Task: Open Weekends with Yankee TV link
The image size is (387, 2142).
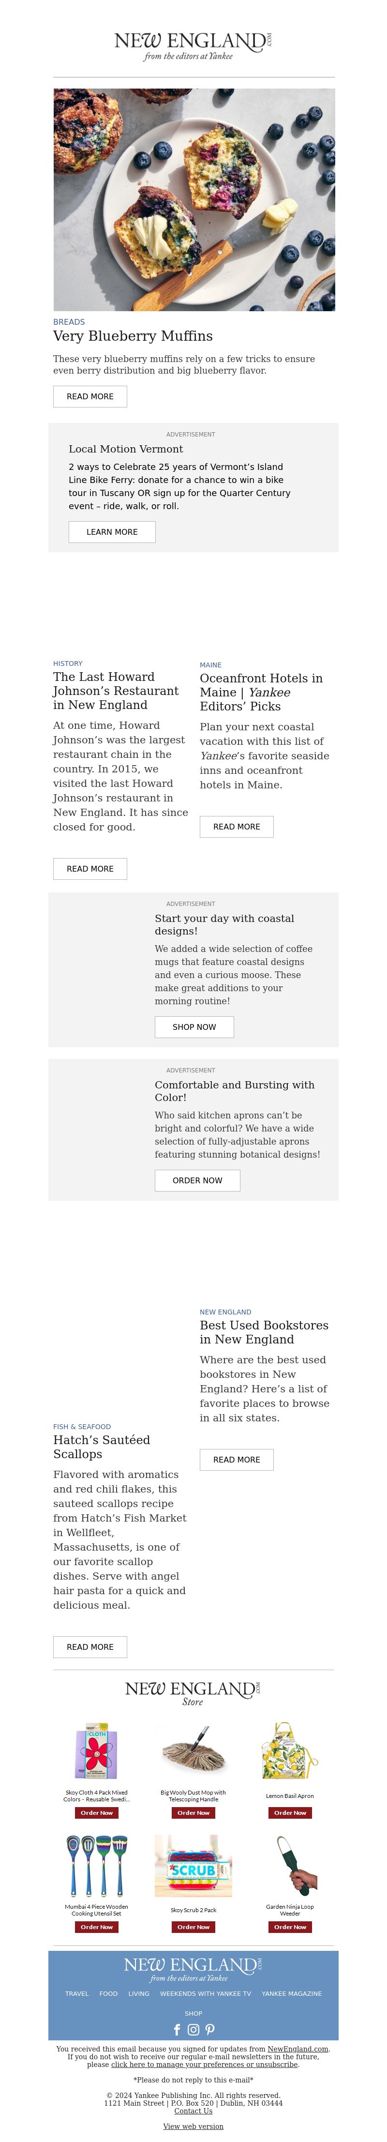Action: point(205,1993)
